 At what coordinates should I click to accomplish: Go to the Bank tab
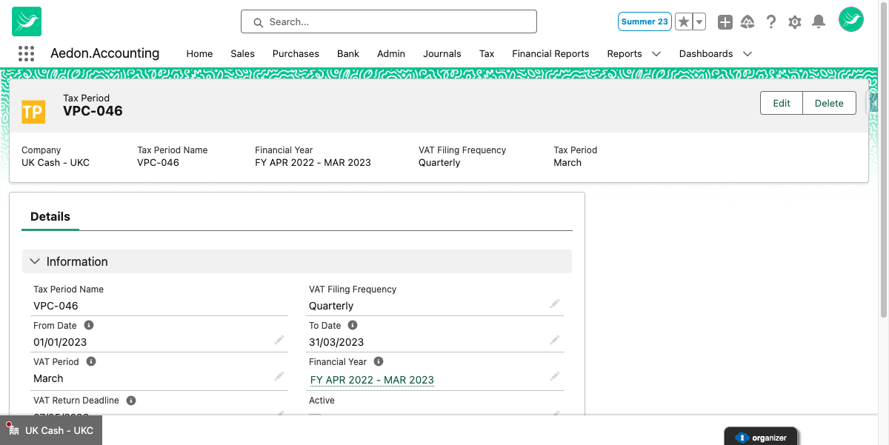tap(348, 53)
